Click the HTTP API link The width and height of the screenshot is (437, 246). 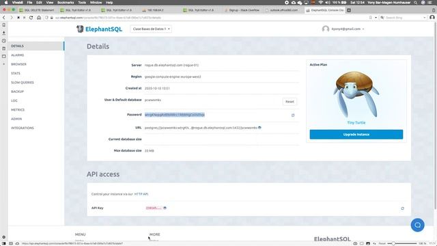point(141,194)
